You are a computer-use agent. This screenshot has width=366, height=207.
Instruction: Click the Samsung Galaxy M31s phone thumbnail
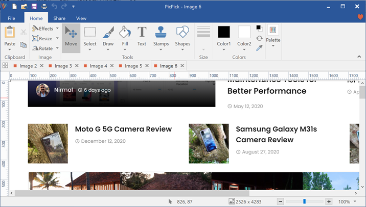tap(209, 143)
